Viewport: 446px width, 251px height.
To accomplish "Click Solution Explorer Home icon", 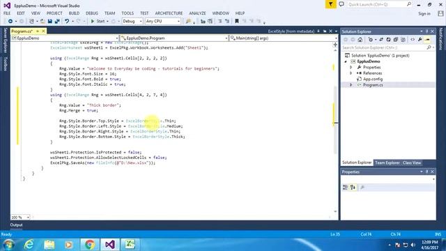I will [x=360, y=40].
